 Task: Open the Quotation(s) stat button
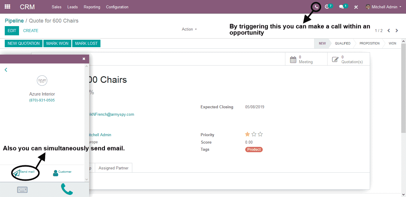(349, 59)
